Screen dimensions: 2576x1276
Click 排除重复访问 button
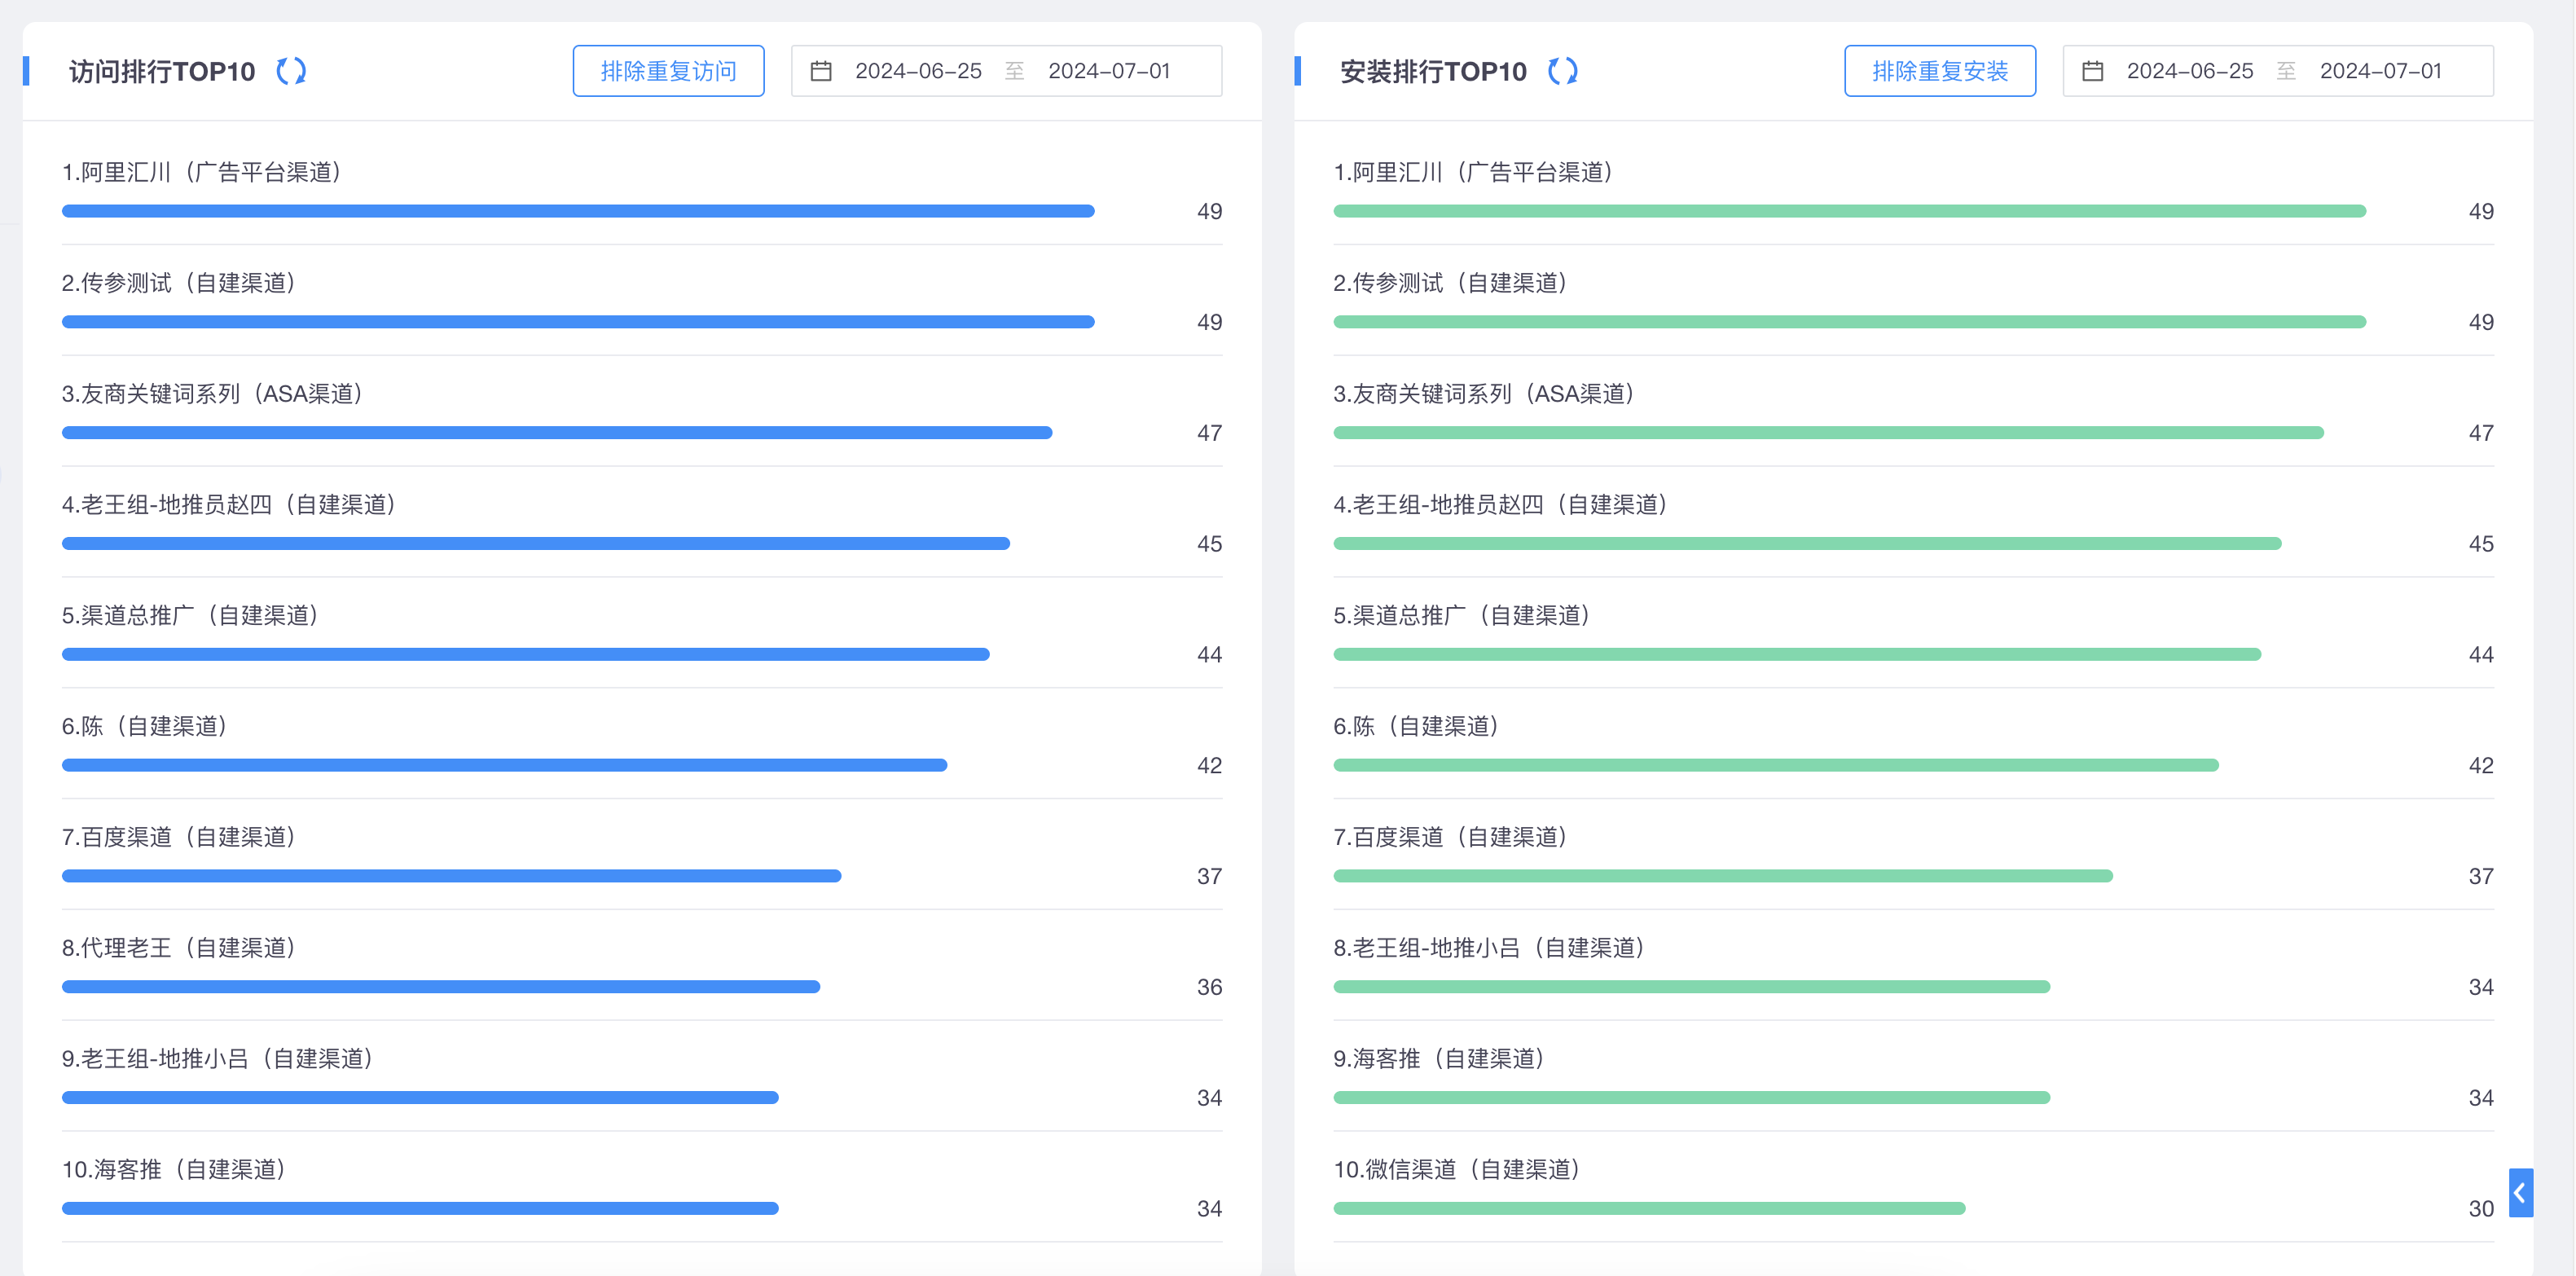point(668,71)
